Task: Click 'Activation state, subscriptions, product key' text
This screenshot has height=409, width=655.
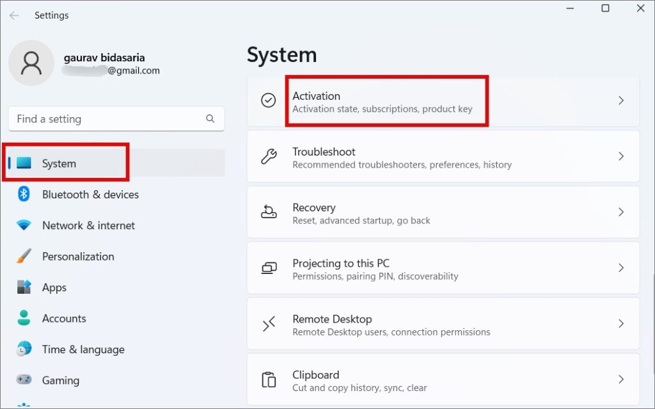Action: (x=383, y=109)
